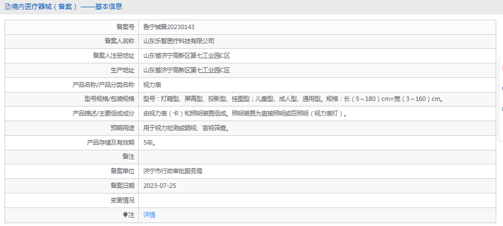Select the value 济宁市行政审批服务局
The width and height of the screenshot is (503, 226).
click(x=173, y=171)
